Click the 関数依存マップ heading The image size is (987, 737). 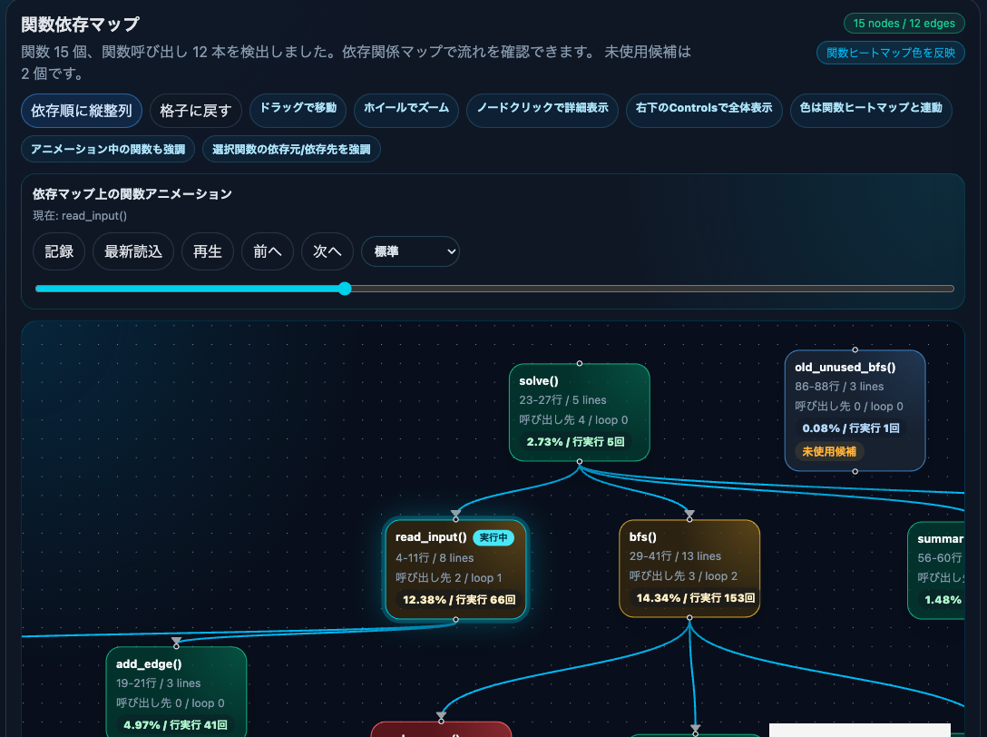(81, 25)
